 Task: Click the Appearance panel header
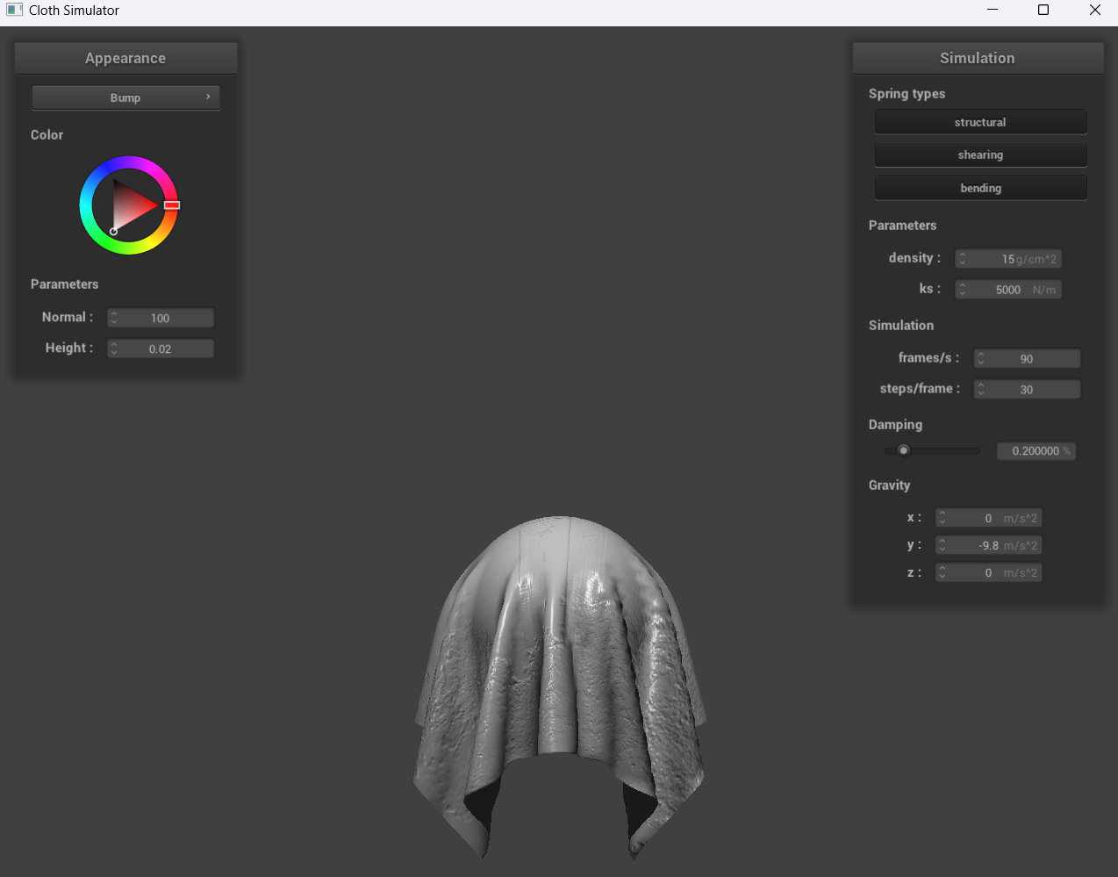[125, 58]
